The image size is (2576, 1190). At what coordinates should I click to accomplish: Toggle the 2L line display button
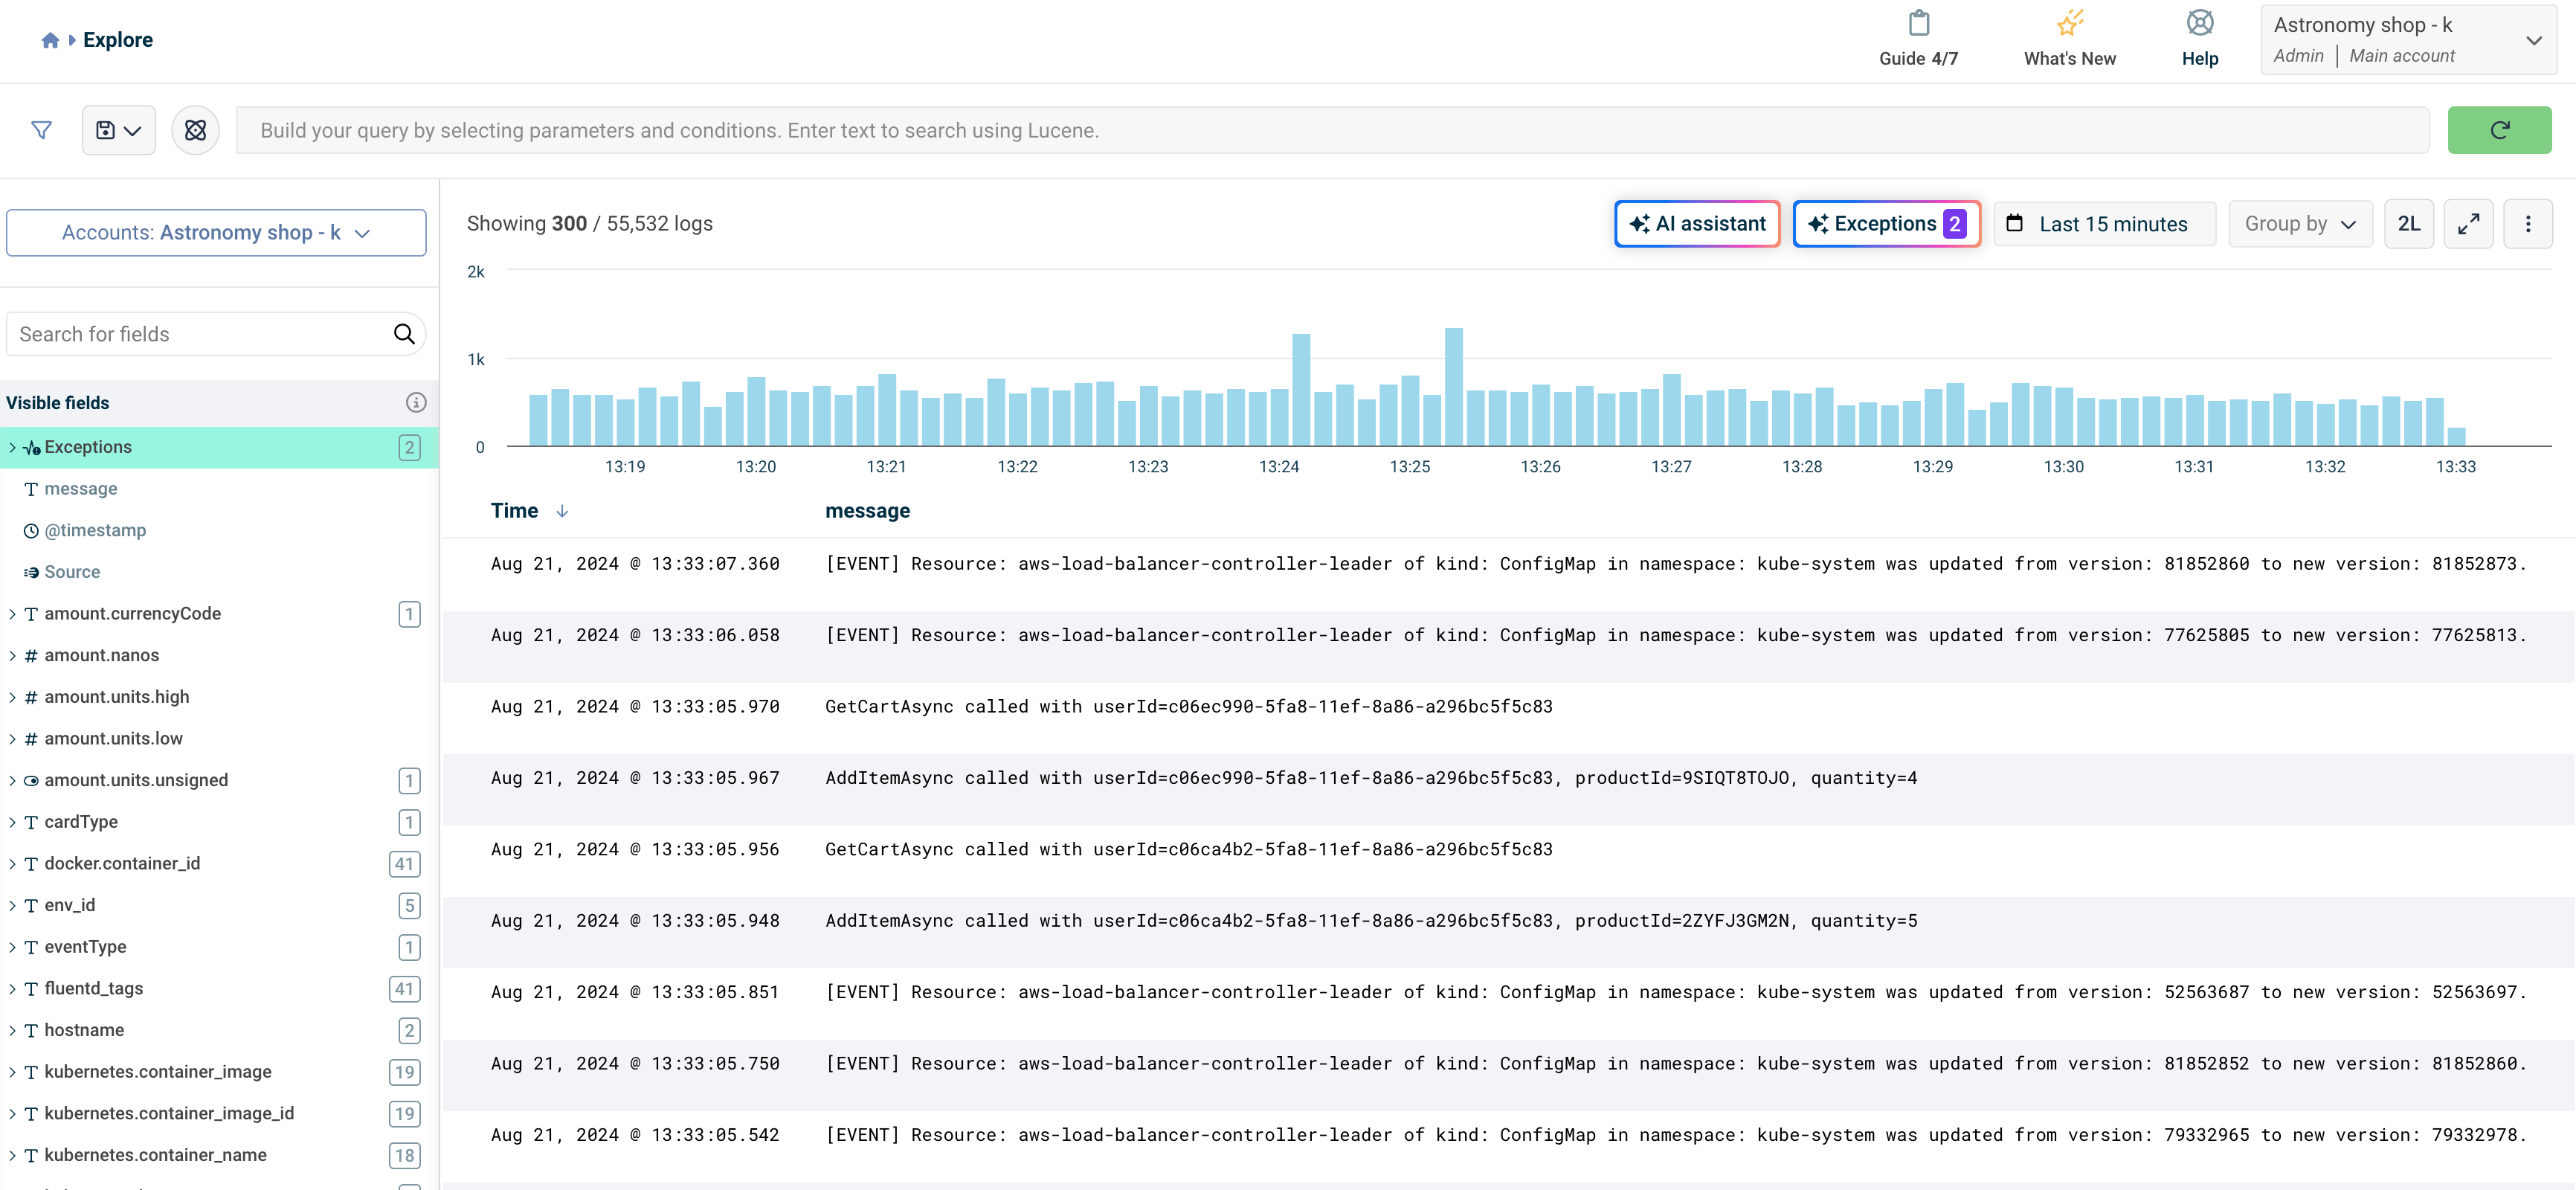pyautogui.click(x=2408, y=223)
